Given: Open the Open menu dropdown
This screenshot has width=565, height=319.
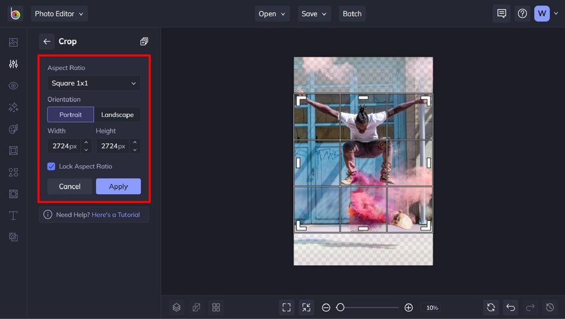Looking at the screenshot, I should (x=272, y=14).
